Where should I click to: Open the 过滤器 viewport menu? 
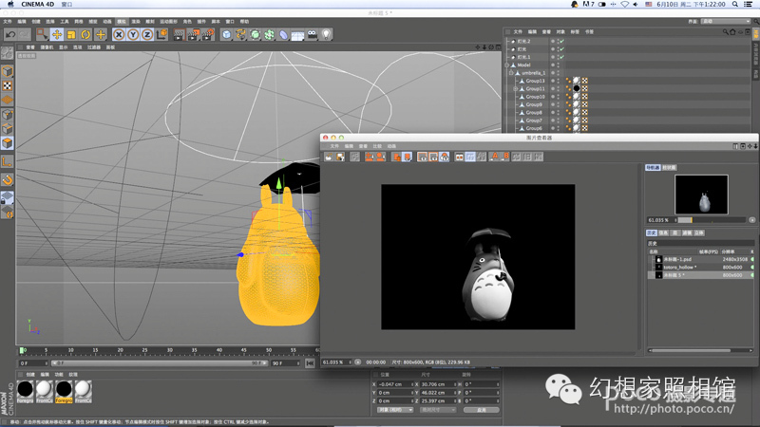point(94,47)
